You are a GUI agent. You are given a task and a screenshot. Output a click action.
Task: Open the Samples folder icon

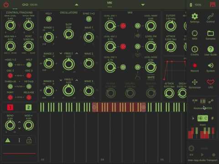210,33
